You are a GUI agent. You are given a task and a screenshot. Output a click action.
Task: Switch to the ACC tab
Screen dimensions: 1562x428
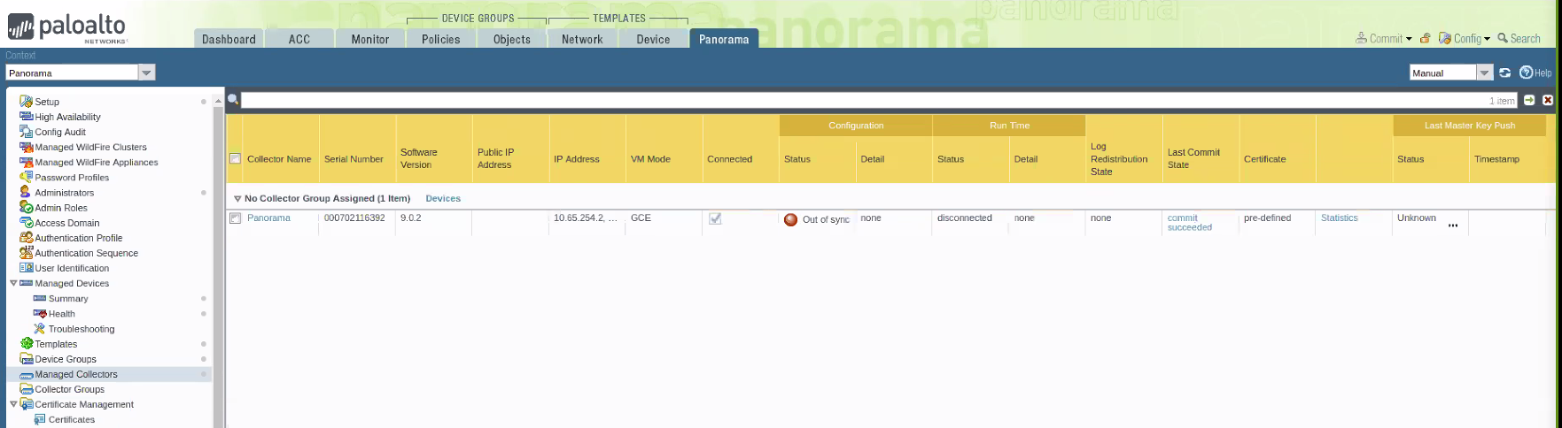pos(299,39)
